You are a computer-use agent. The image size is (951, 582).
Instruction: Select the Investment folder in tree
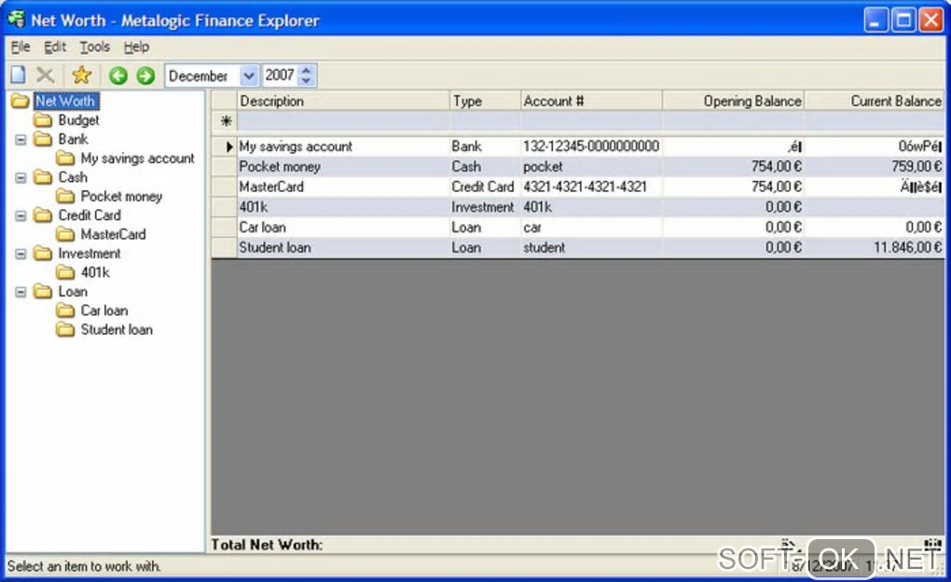90,254
